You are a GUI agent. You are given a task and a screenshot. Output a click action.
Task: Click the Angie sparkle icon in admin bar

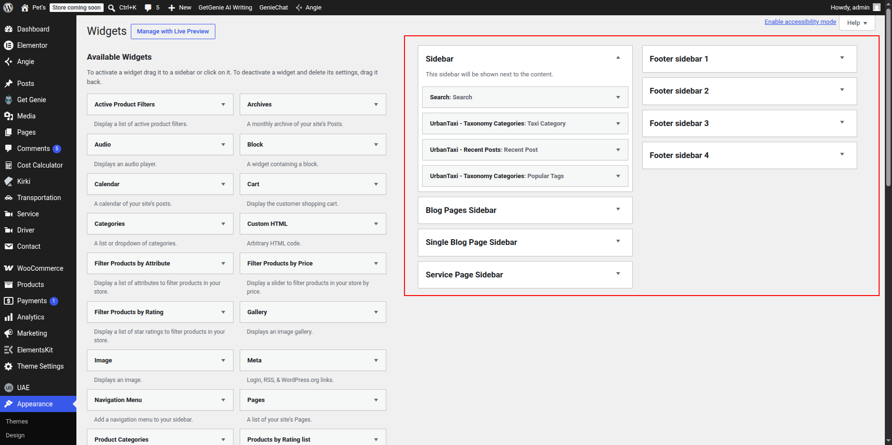(x=299, y=8)
